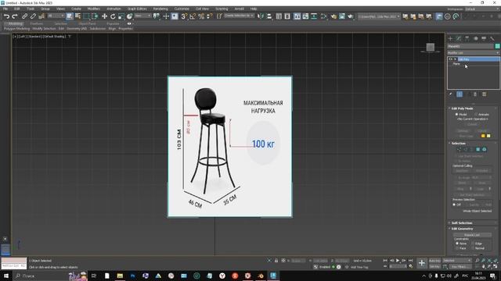This screenshot has height=281, width=501.
Task: Collapse the Edit Poly Mode rollout
Action: (462, 108)
